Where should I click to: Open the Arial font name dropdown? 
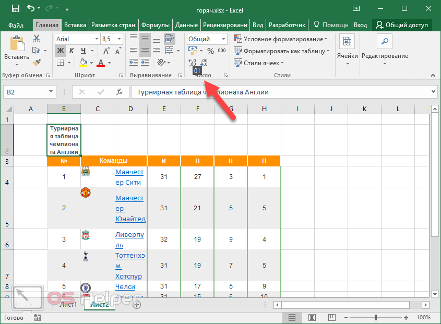(97, 39)
